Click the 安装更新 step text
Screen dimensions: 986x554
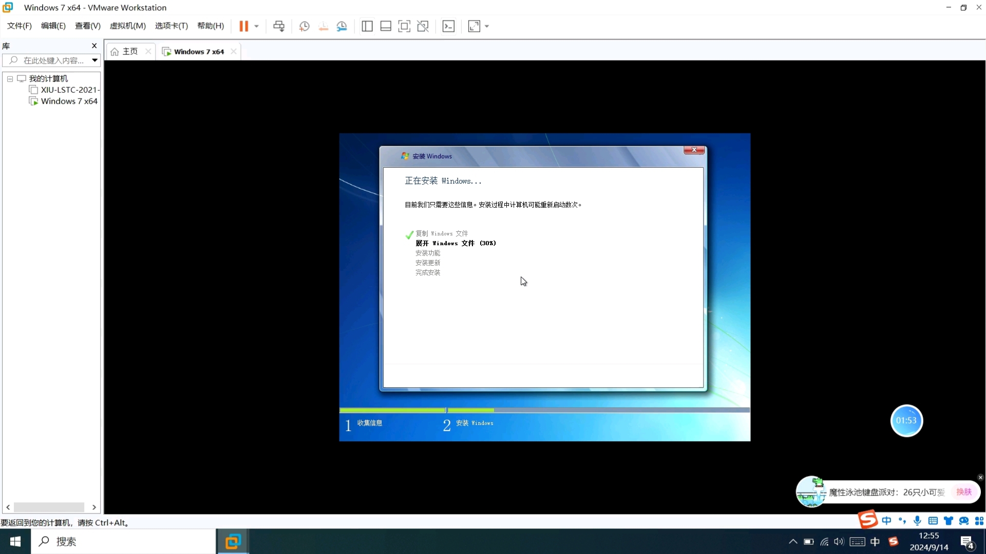[x=428, y=263]
